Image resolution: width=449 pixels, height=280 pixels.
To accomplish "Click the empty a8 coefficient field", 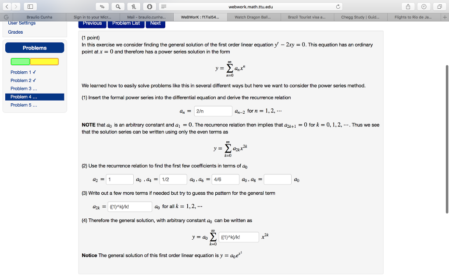I will pos(278,179).
